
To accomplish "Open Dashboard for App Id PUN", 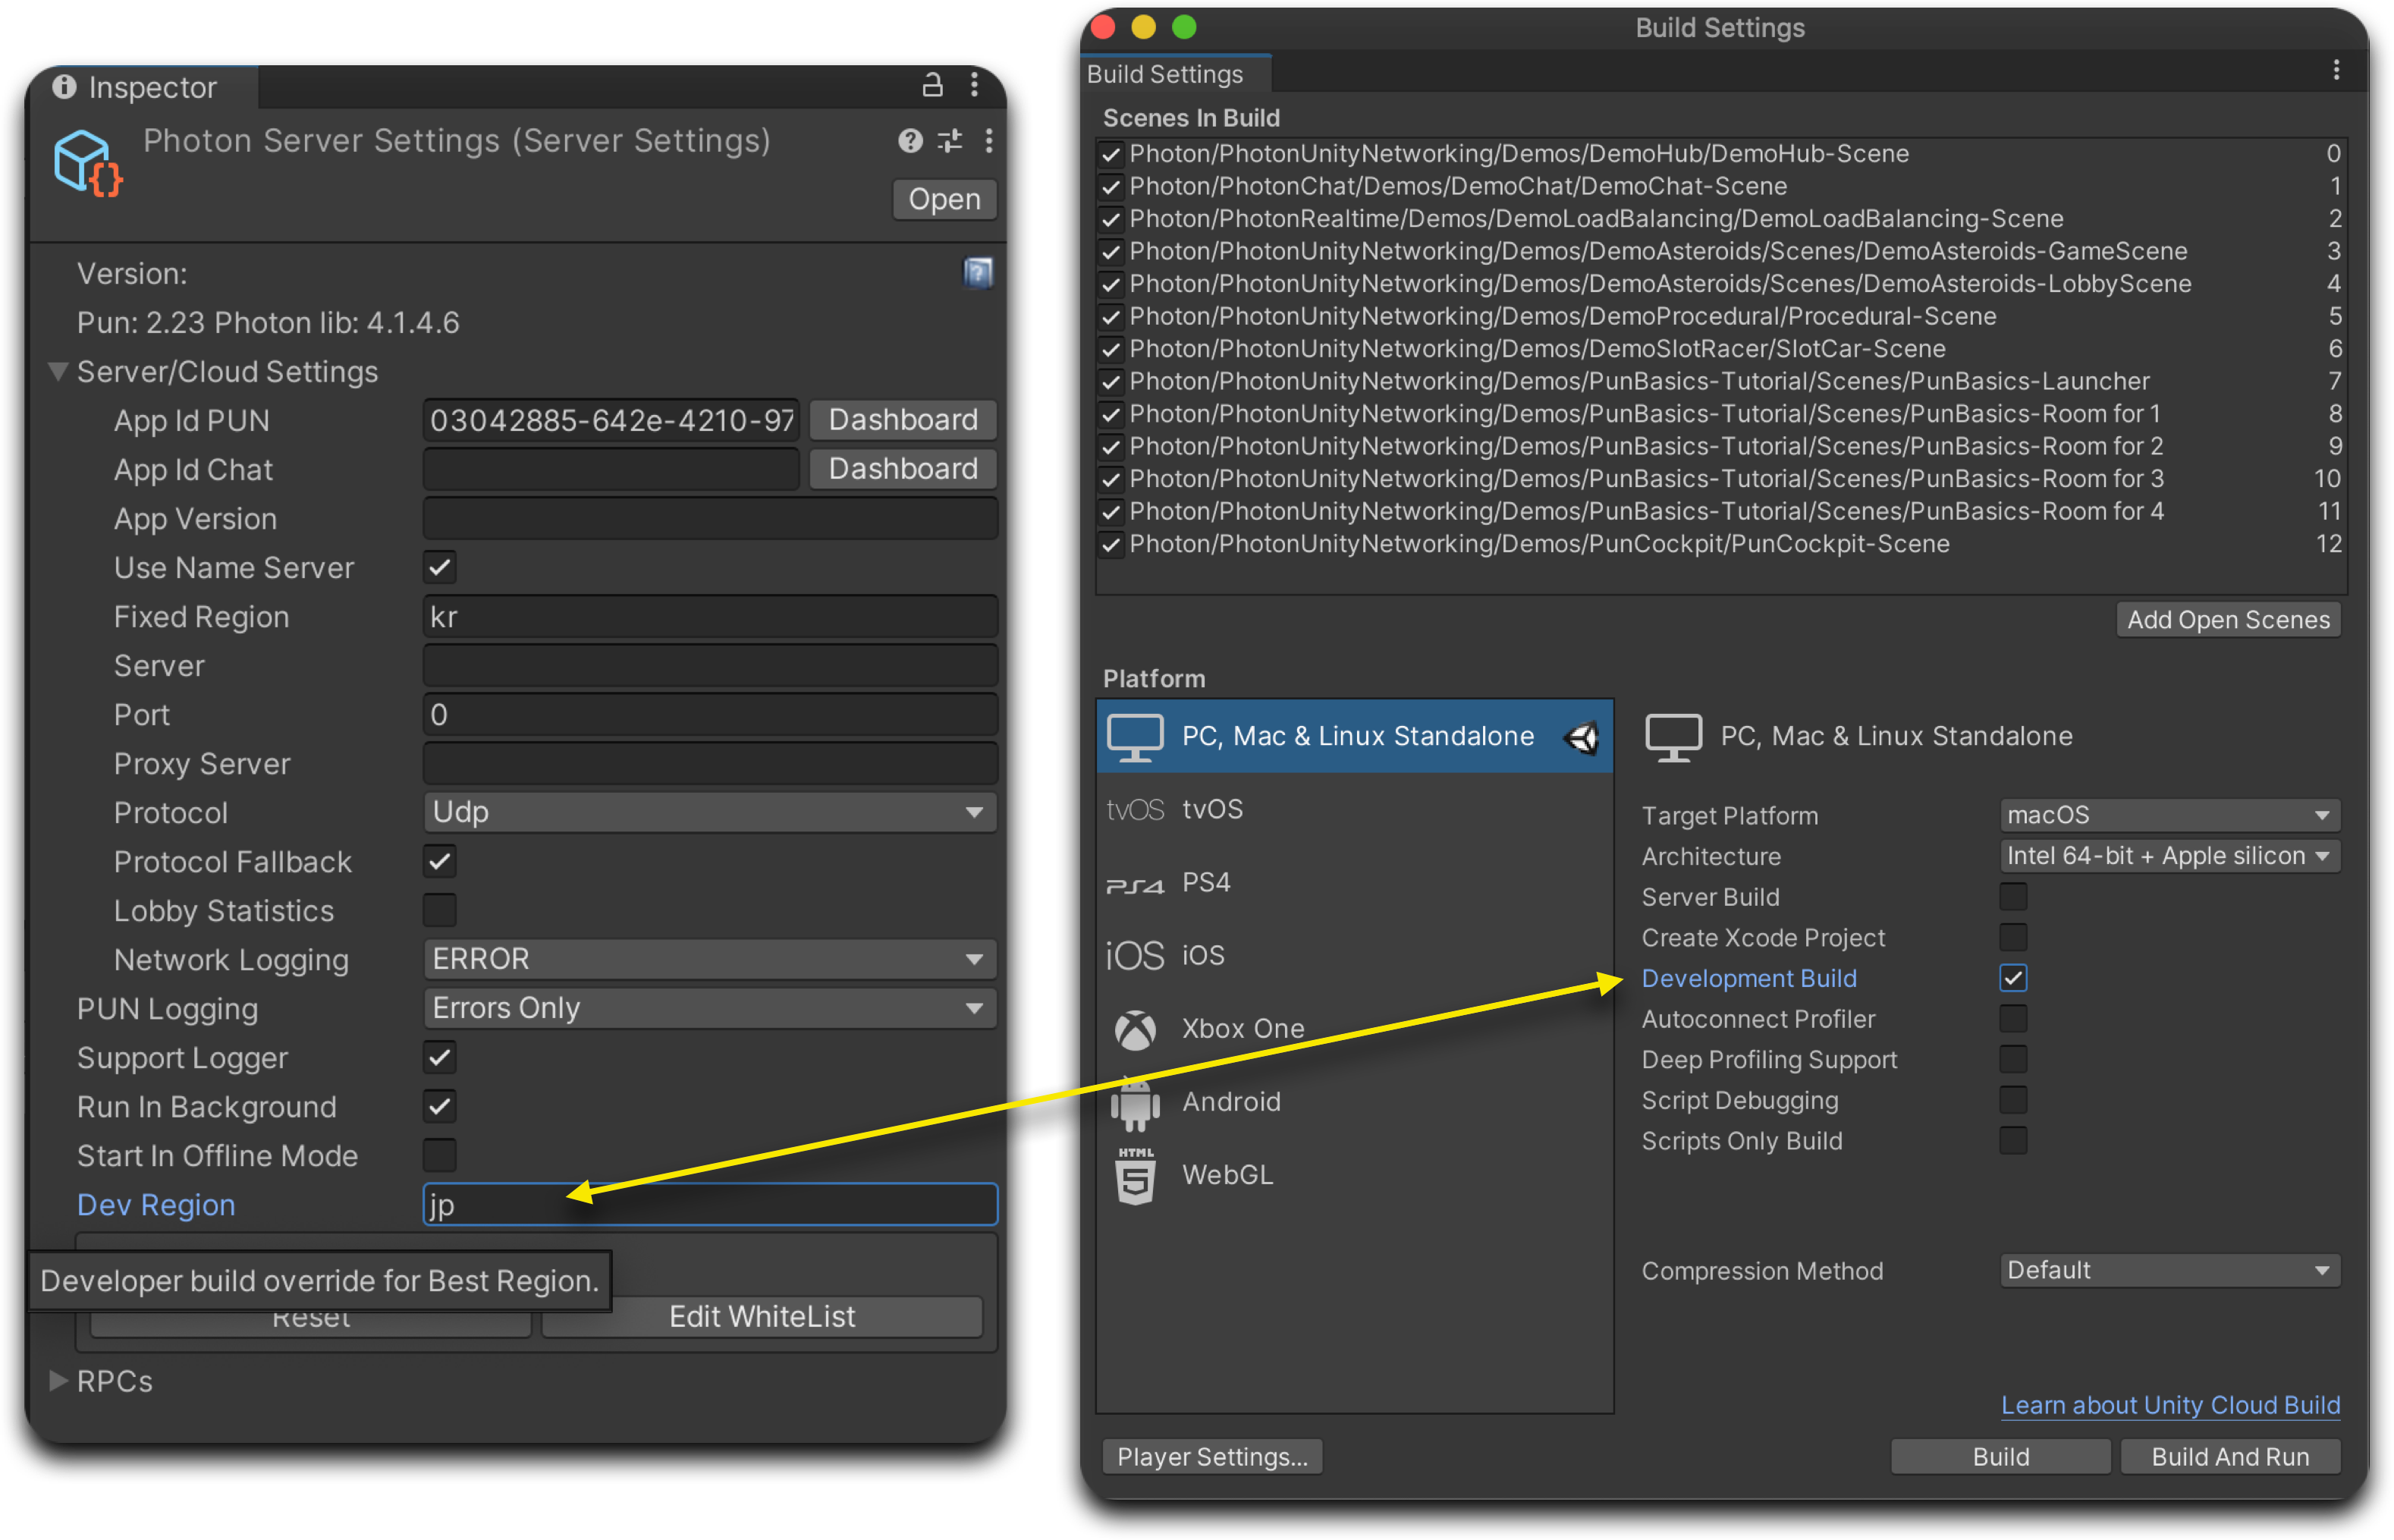I will coord(902,420).
